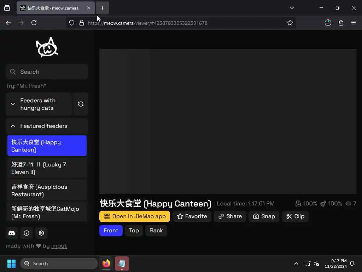The width and height of the screenshot is (362, 272).
Task: Open the Discord link icon
Action: tap(12, 233)
